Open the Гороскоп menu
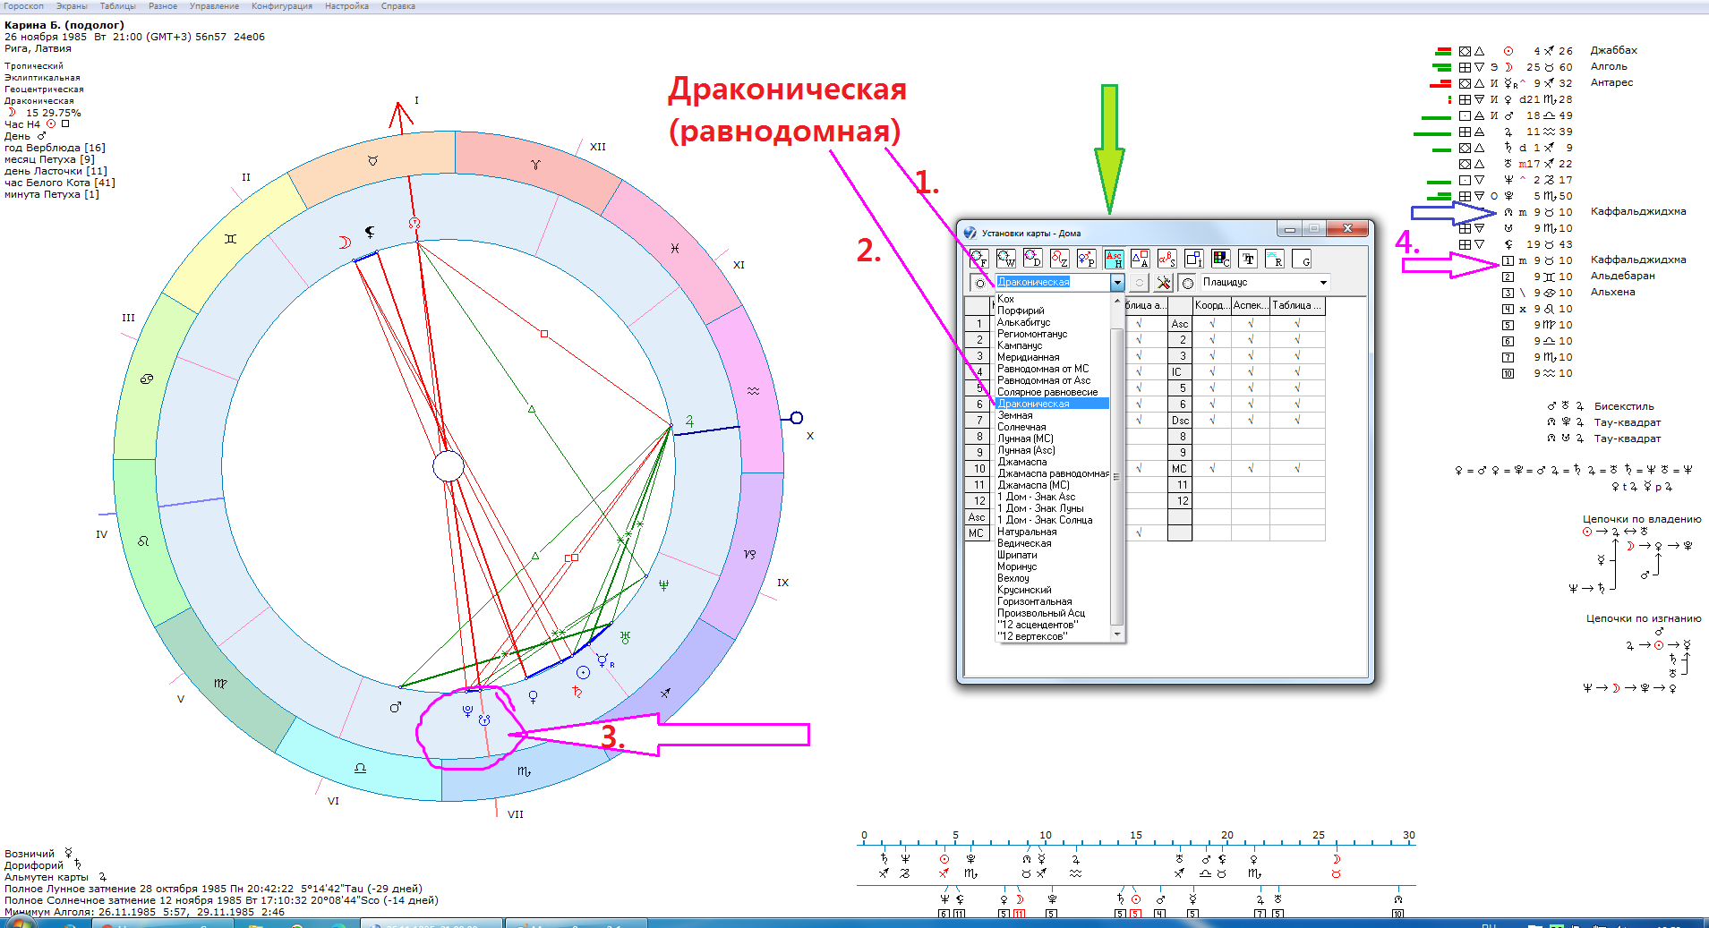The width and height of the screenshot is (1709, 928). click(23, 6)
